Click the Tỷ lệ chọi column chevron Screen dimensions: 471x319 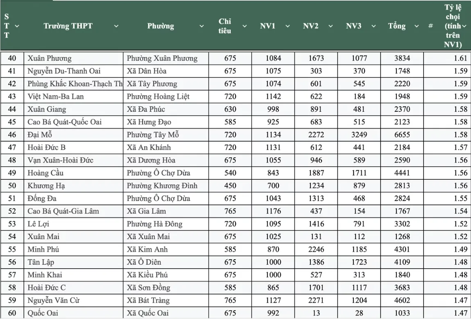pyautogui.click(x=464, y=26)
